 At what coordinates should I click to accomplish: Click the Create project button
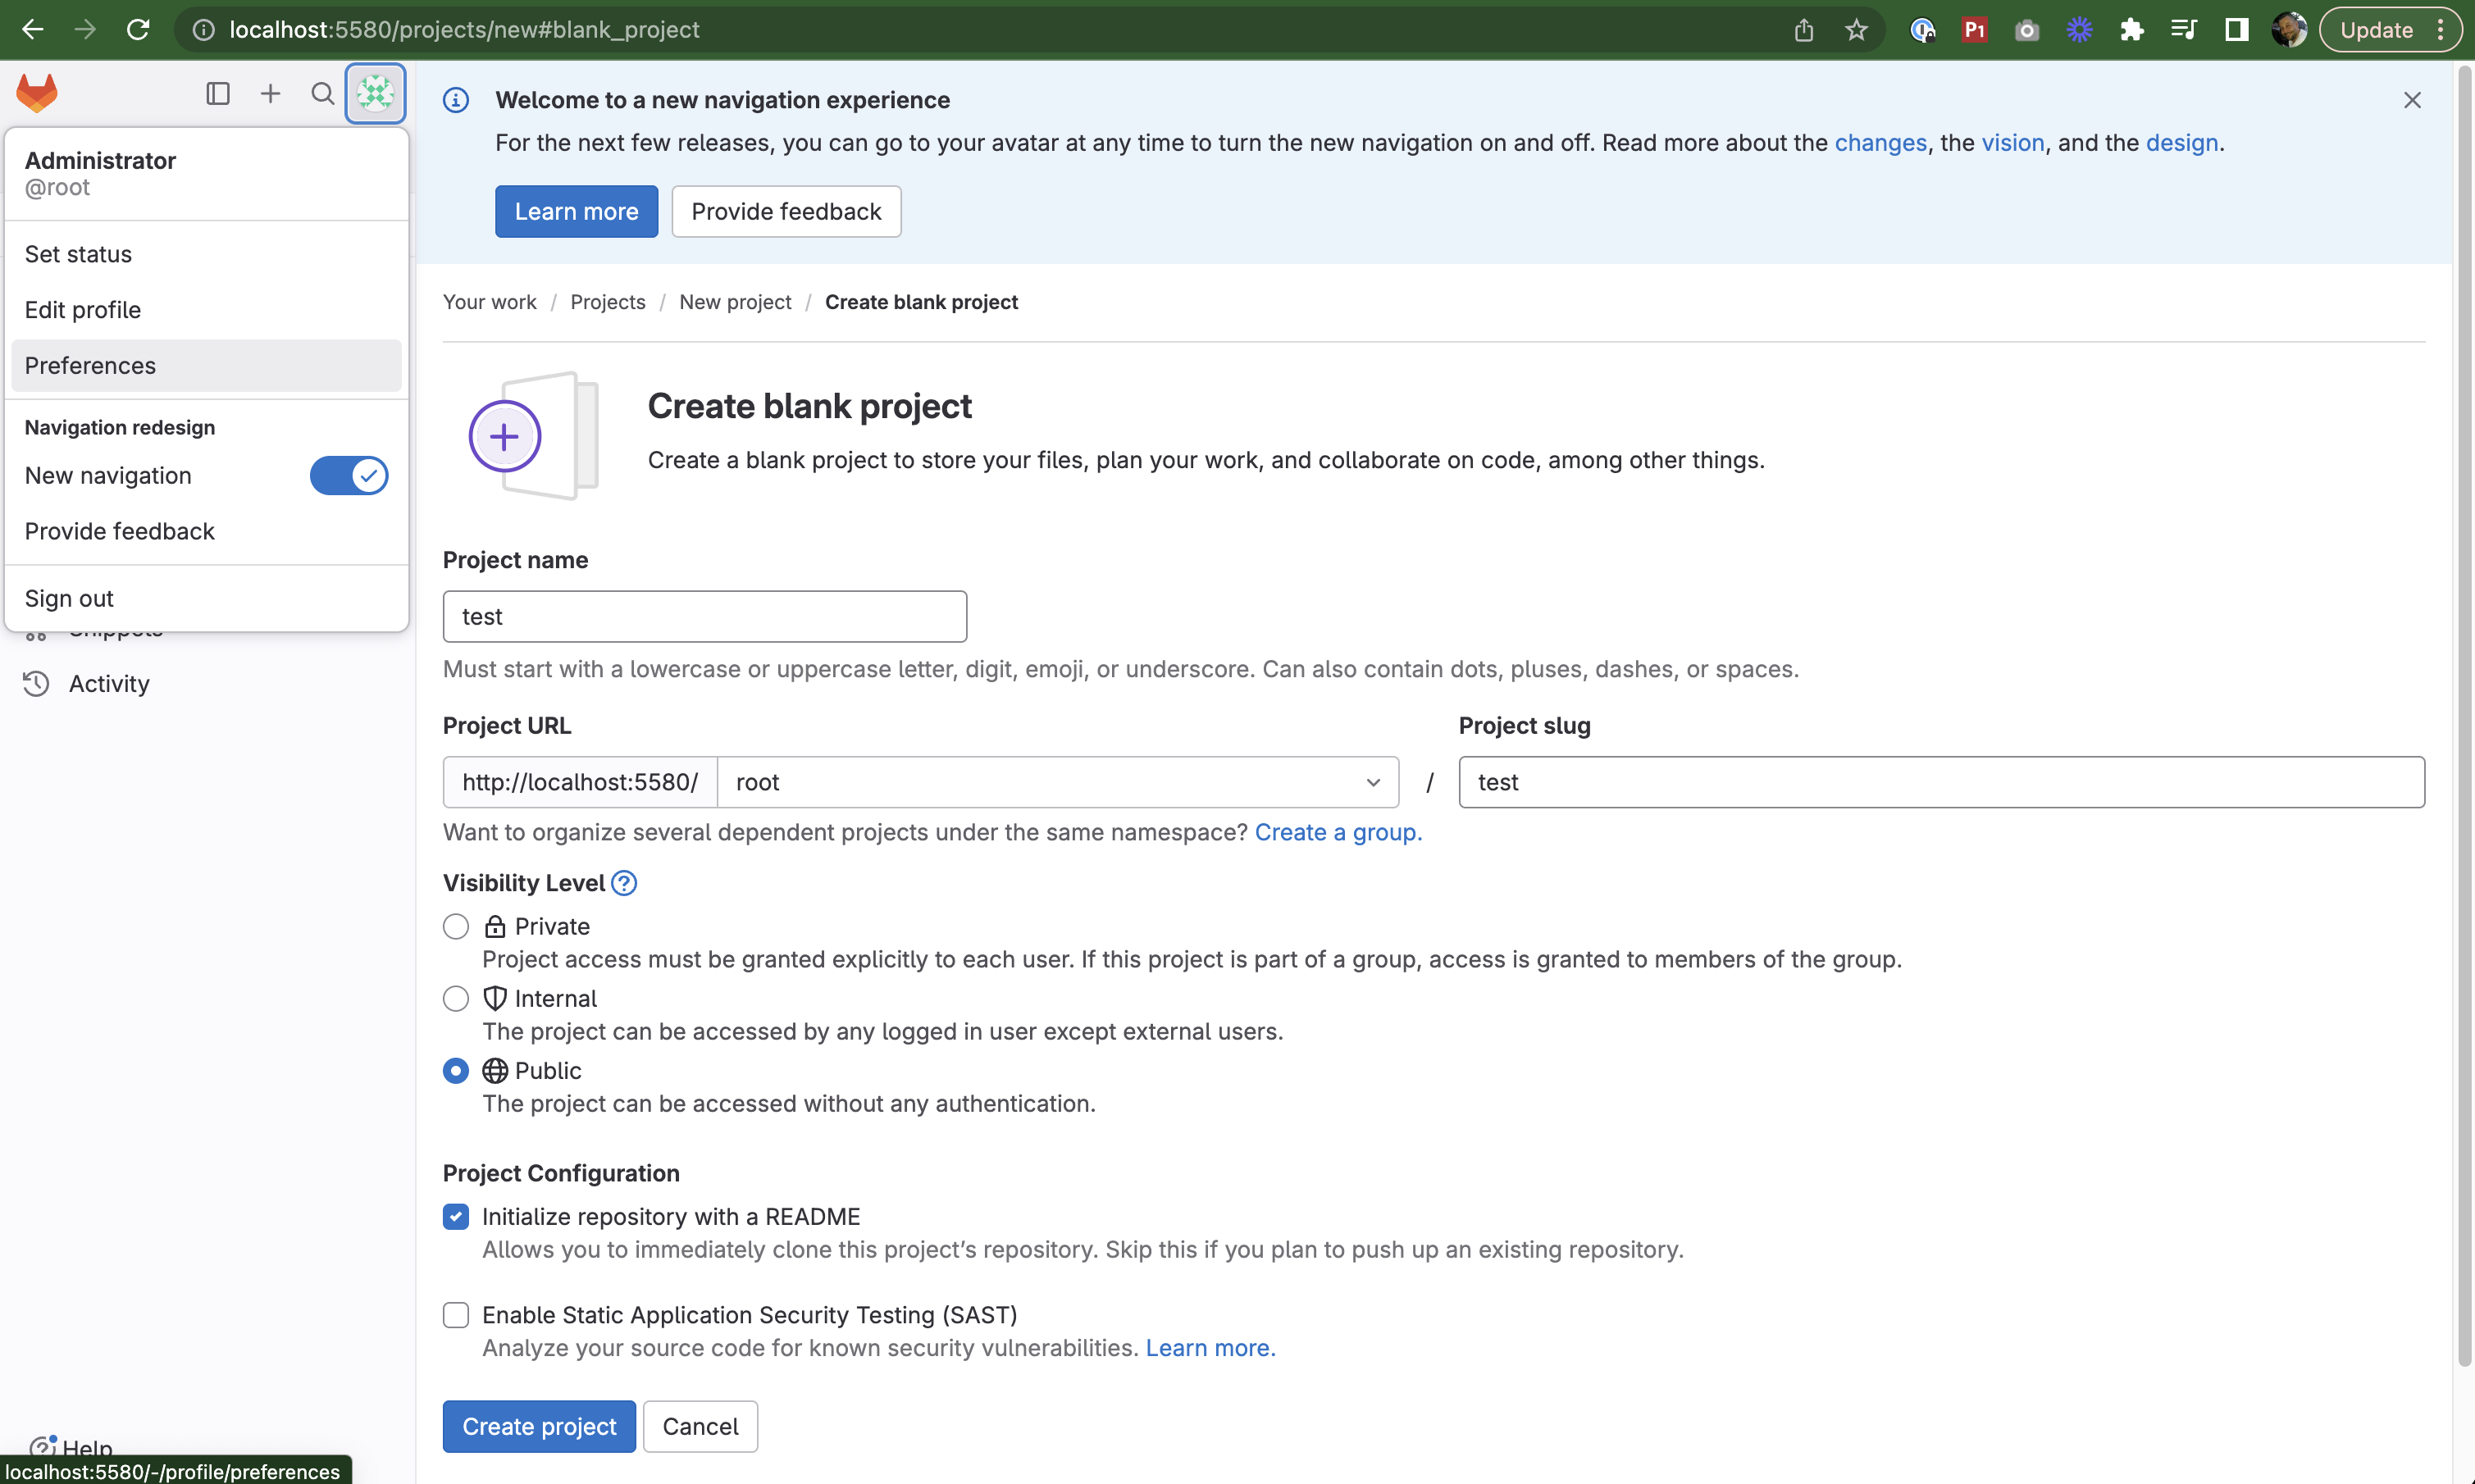pyautogui.click(x=539, y=1426)
